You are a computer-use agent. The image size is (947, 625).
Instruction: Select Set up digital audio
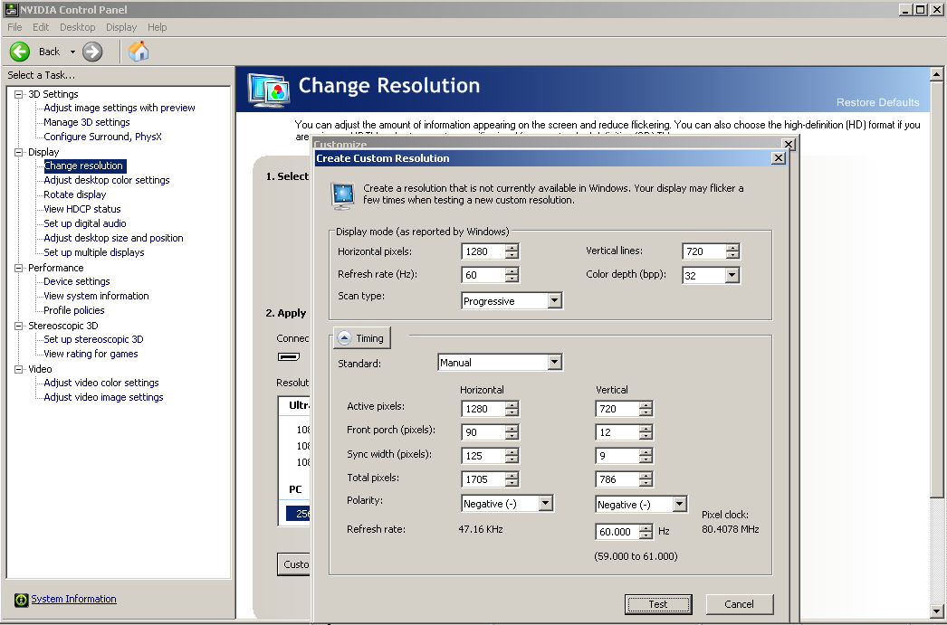(85, 223)
